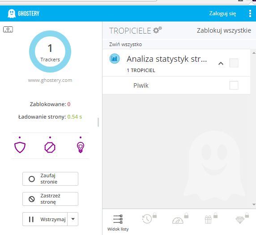Image resolution: width=256 pixels, height=235 pixels.
Task: Click Zablokuj wszystkie
Action: pyautogui.click(x=224, y=30)
